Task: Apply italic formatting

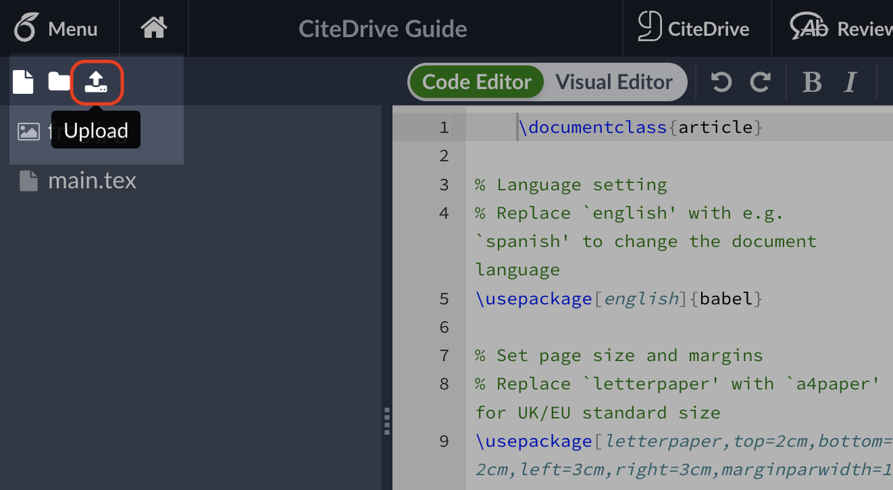Action: coord(850,82)
